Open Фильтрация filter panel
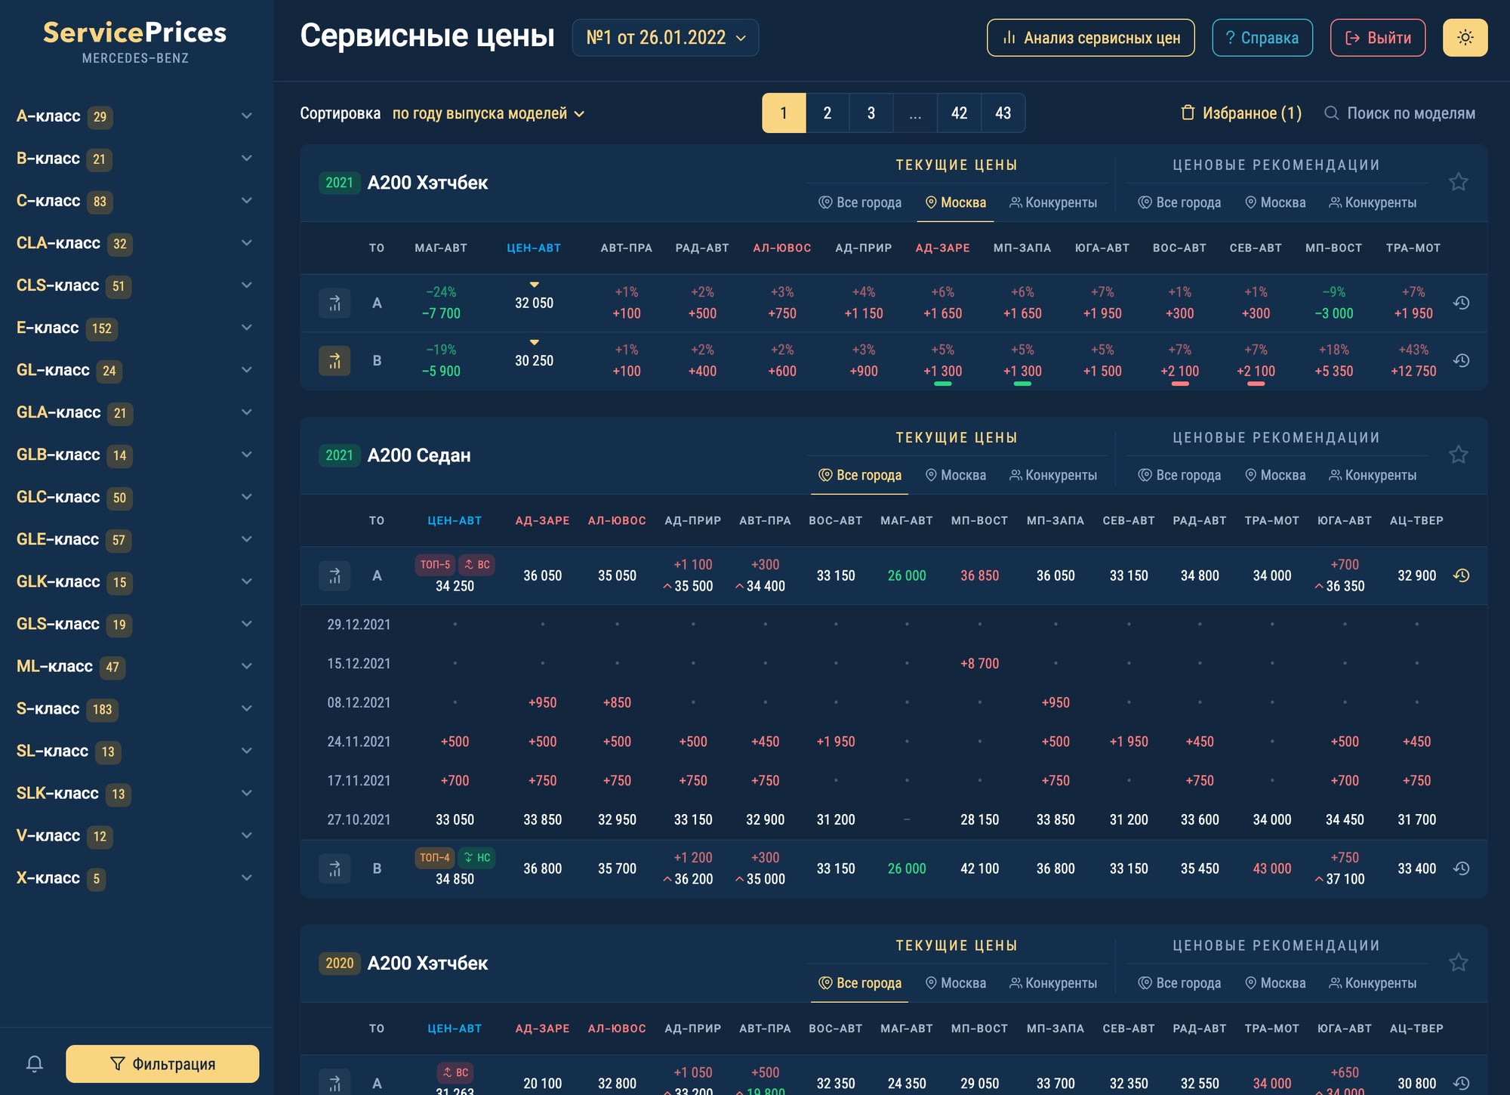Image resolution: width=1510 pixels, height=1095 pixels. tap(162, 1063)
